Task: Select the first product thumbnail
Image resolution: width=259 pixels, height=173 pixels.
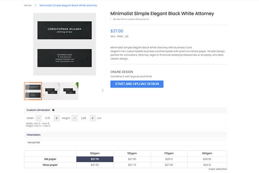Action: click(33, 91)
